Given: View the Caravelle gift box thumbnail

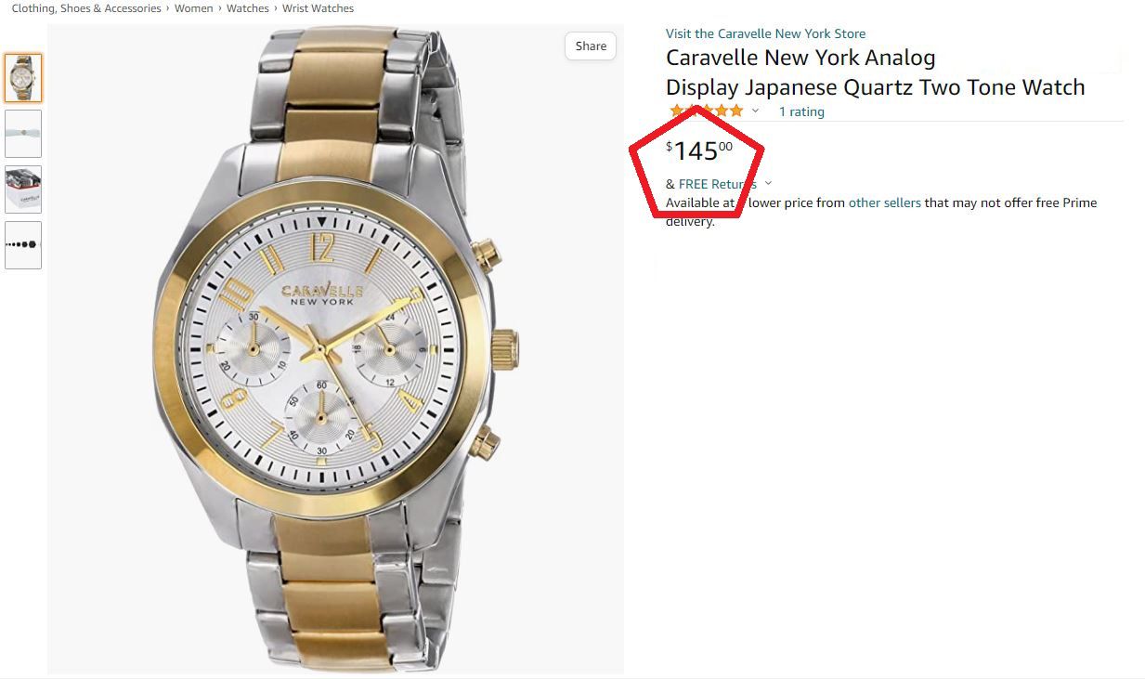Looking at the screenshot, I should [23, 189].
